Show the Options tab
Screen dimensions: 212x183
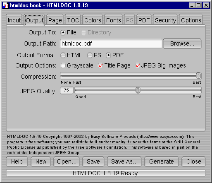[191, 20]
